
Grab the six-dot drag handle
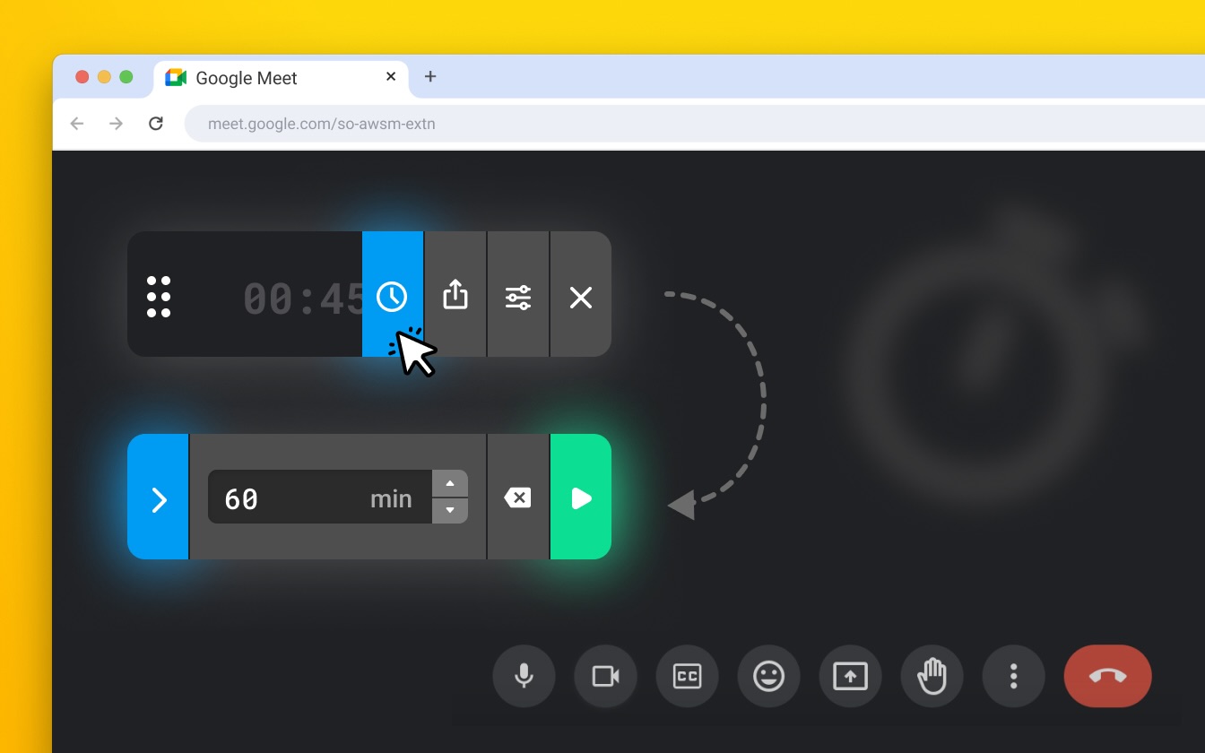click(x=159, y=297)
